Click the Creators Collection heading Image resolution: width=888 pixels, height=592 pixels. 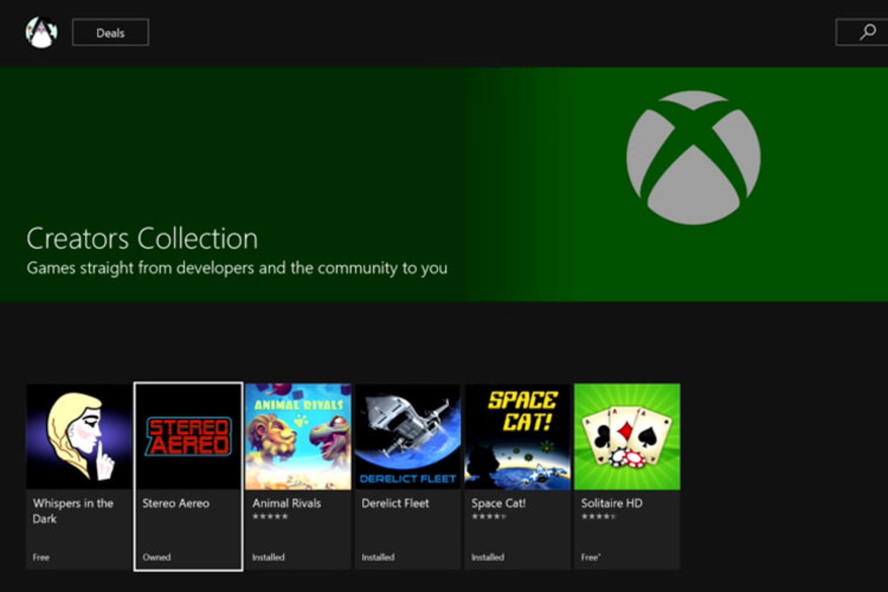pos(142,239)
